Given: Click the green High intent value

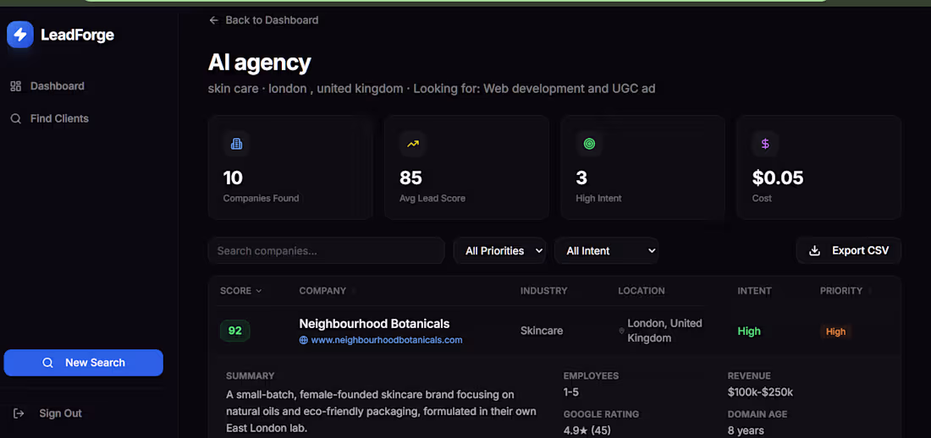Looking at the screenshot, I should click(749, 331).
